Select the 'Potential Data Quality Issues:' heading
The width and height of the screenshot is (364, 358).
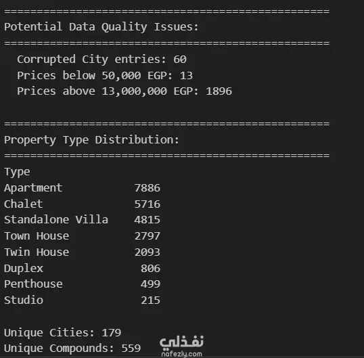click(101, 27)
